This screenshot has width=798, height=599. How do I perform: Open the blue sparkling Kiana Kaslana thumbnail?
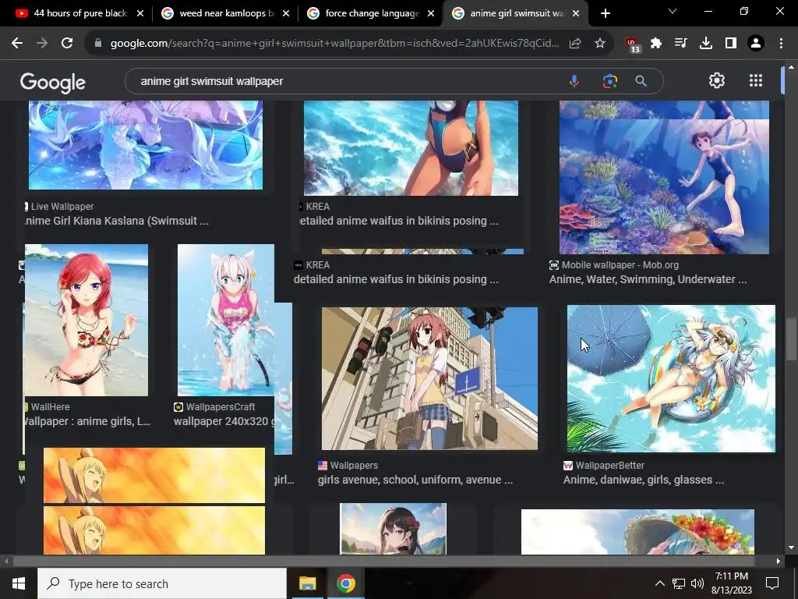coord(146,145)
